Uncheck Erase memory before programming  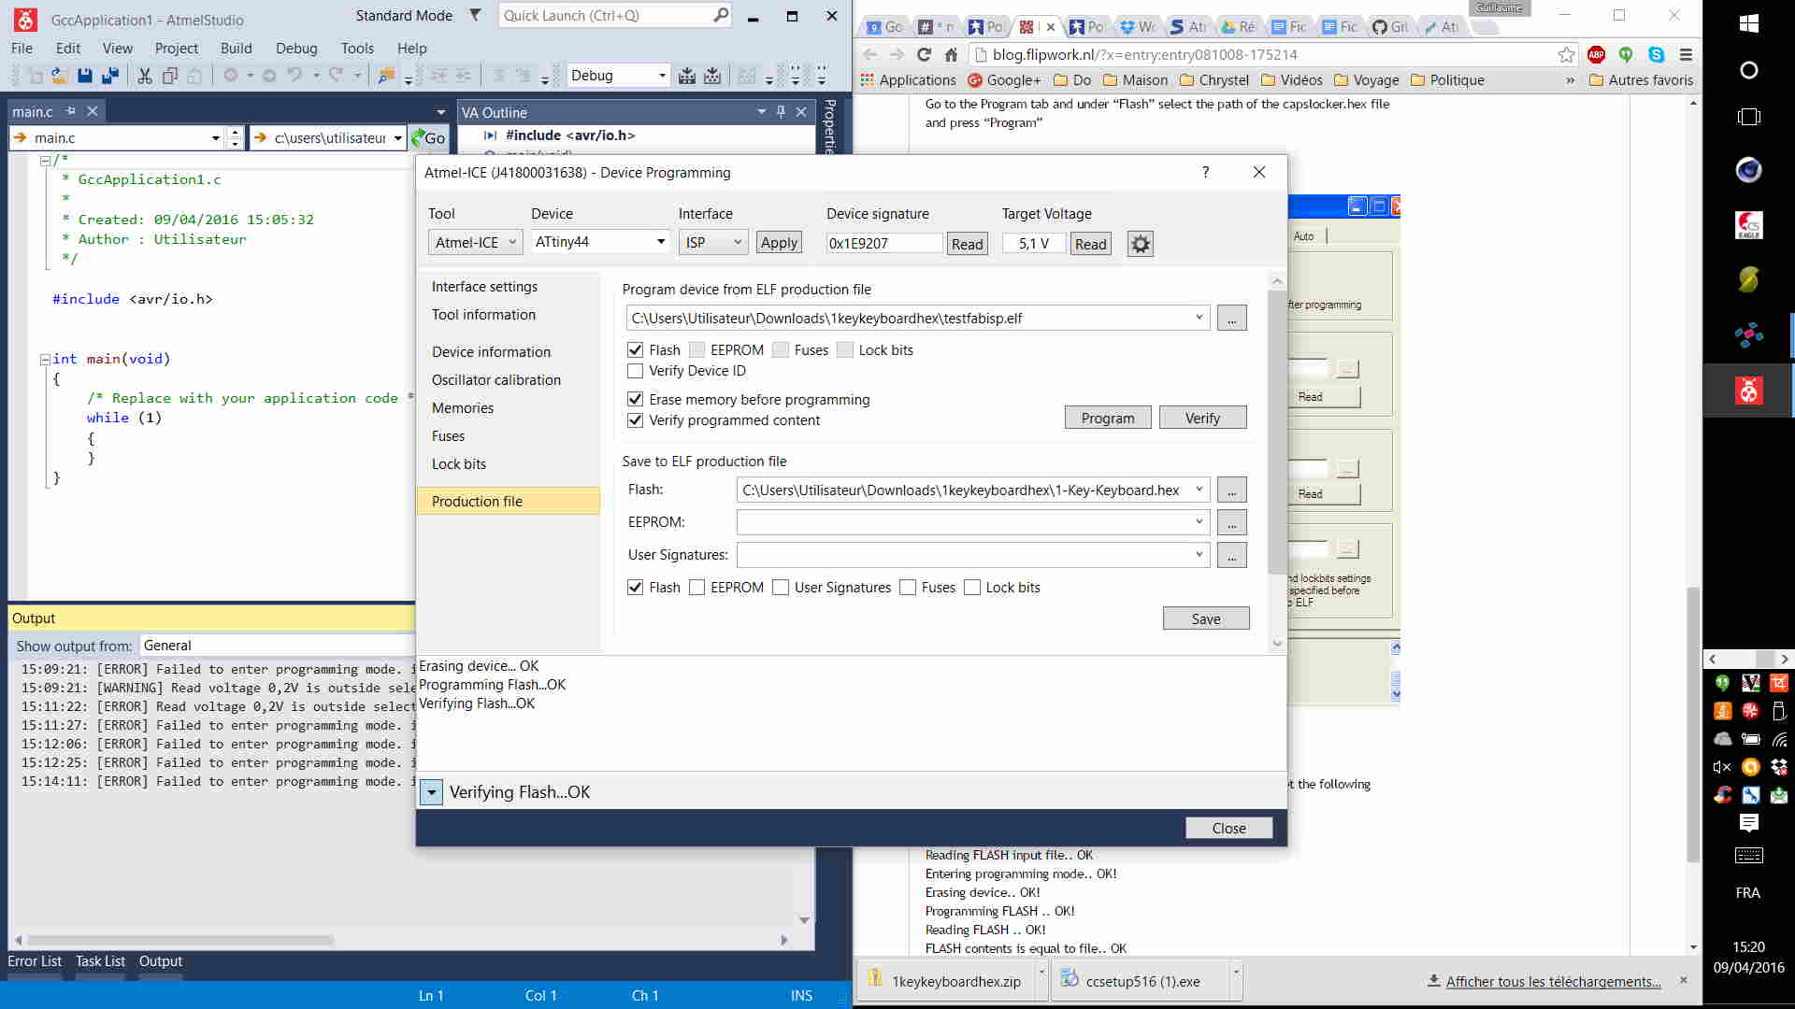(636, 400)
